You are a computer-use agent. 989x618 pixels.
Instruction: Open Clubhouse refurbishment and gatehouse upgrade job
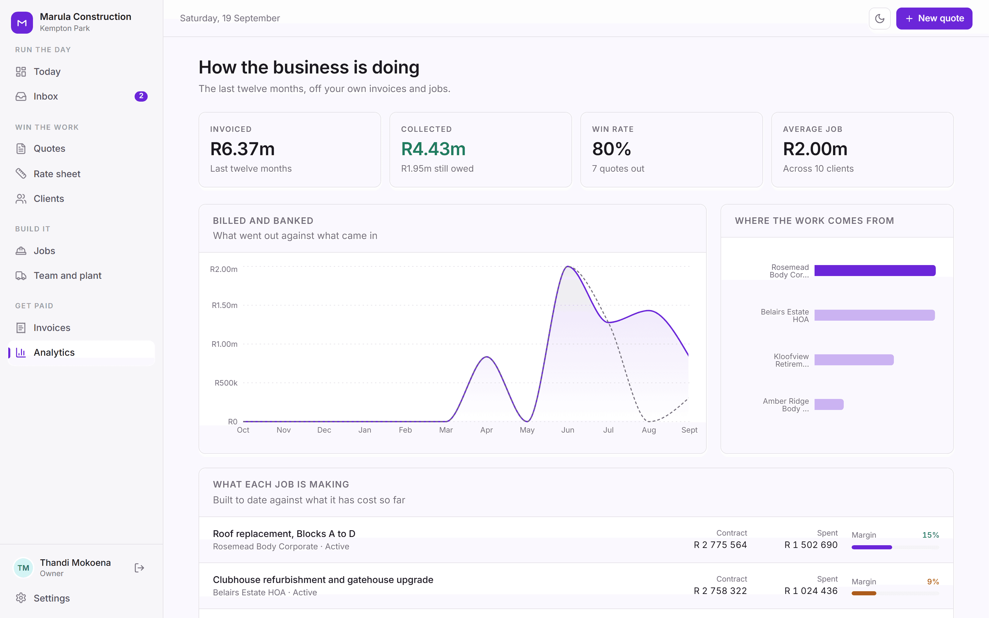click(x=576, y=586)
